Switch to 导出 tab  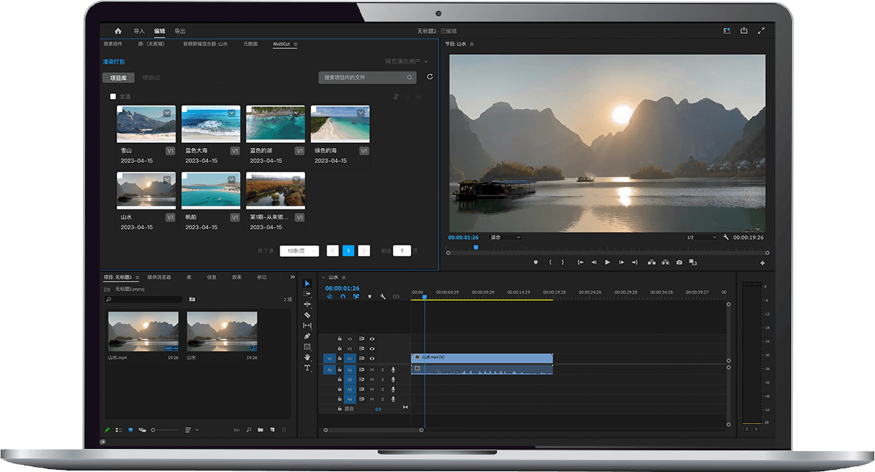180,31
